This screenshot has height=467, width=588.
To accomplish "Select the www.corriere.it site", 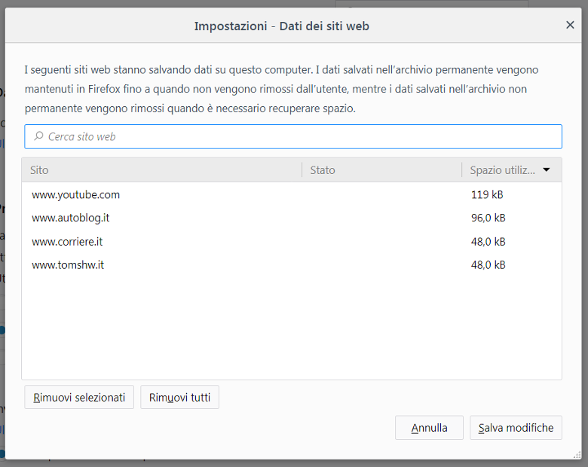I will click(x=67, y=242).
